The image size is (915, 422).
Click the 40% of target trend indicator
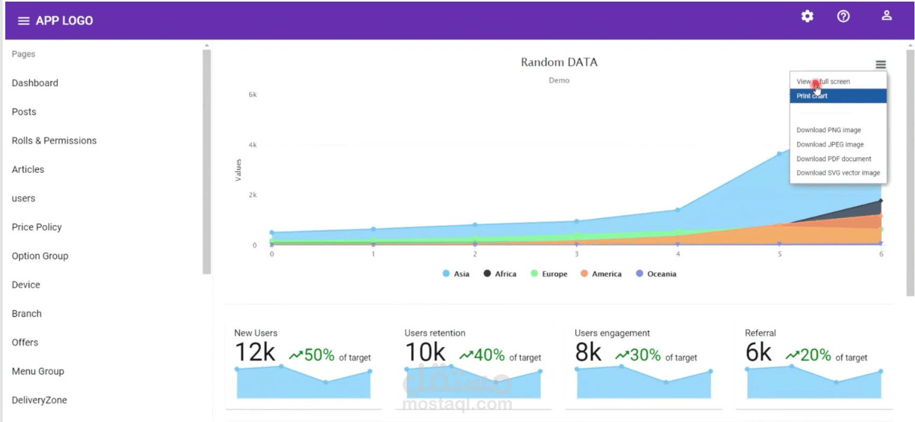501,355
